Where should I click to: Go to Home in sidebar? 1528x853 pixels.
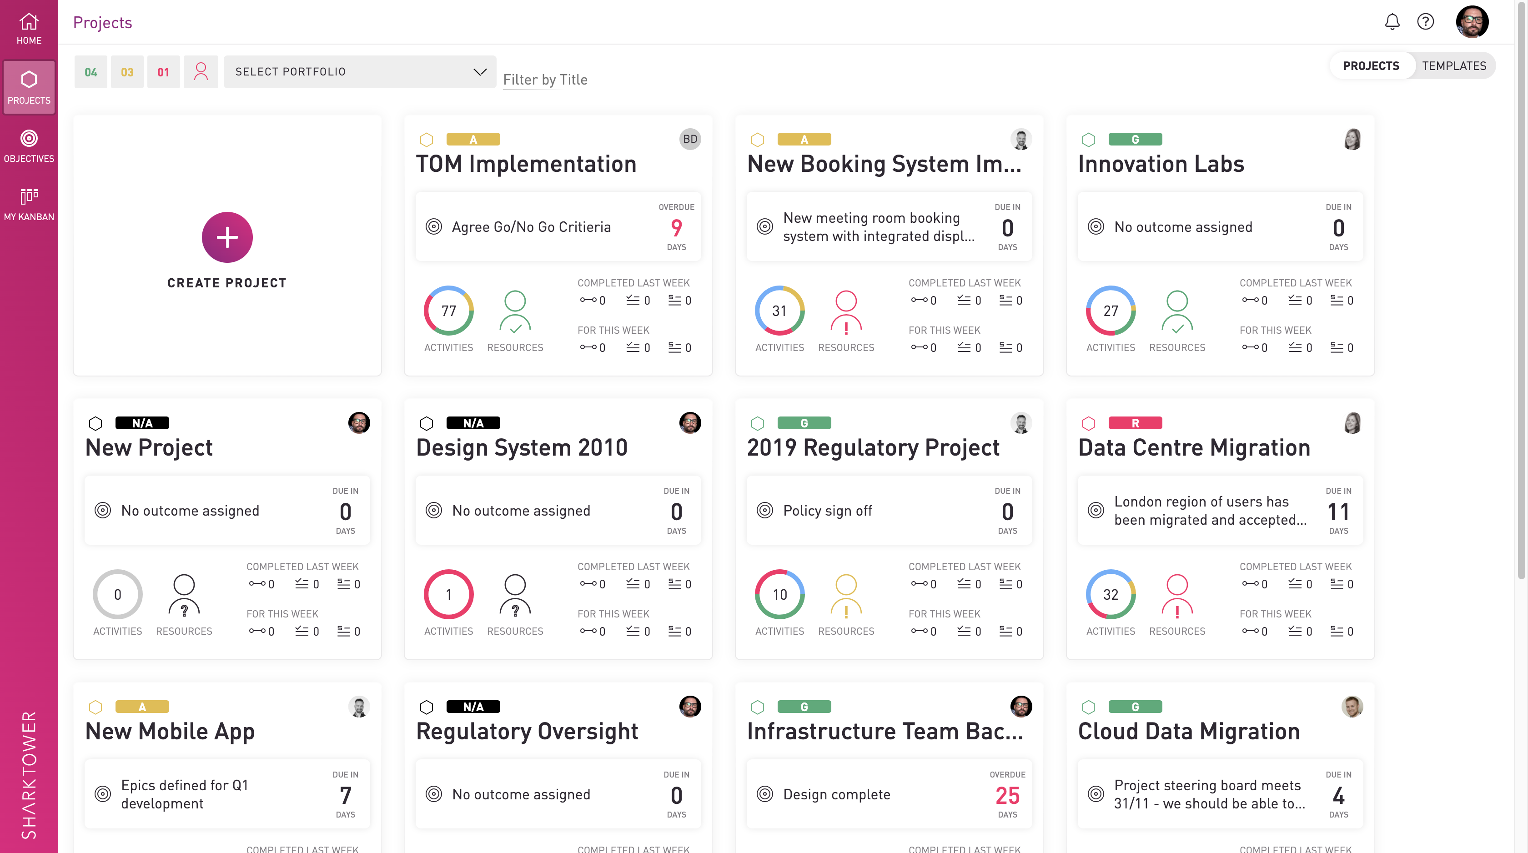click(29, 29)
